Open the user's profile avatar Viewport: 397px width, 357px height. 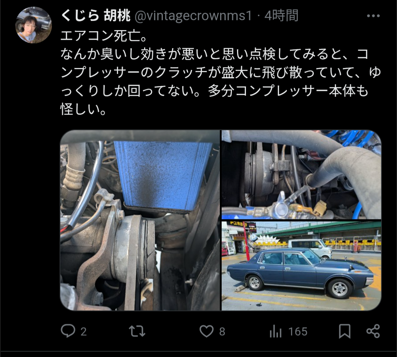pyautogui.click(x=33, y=25)
